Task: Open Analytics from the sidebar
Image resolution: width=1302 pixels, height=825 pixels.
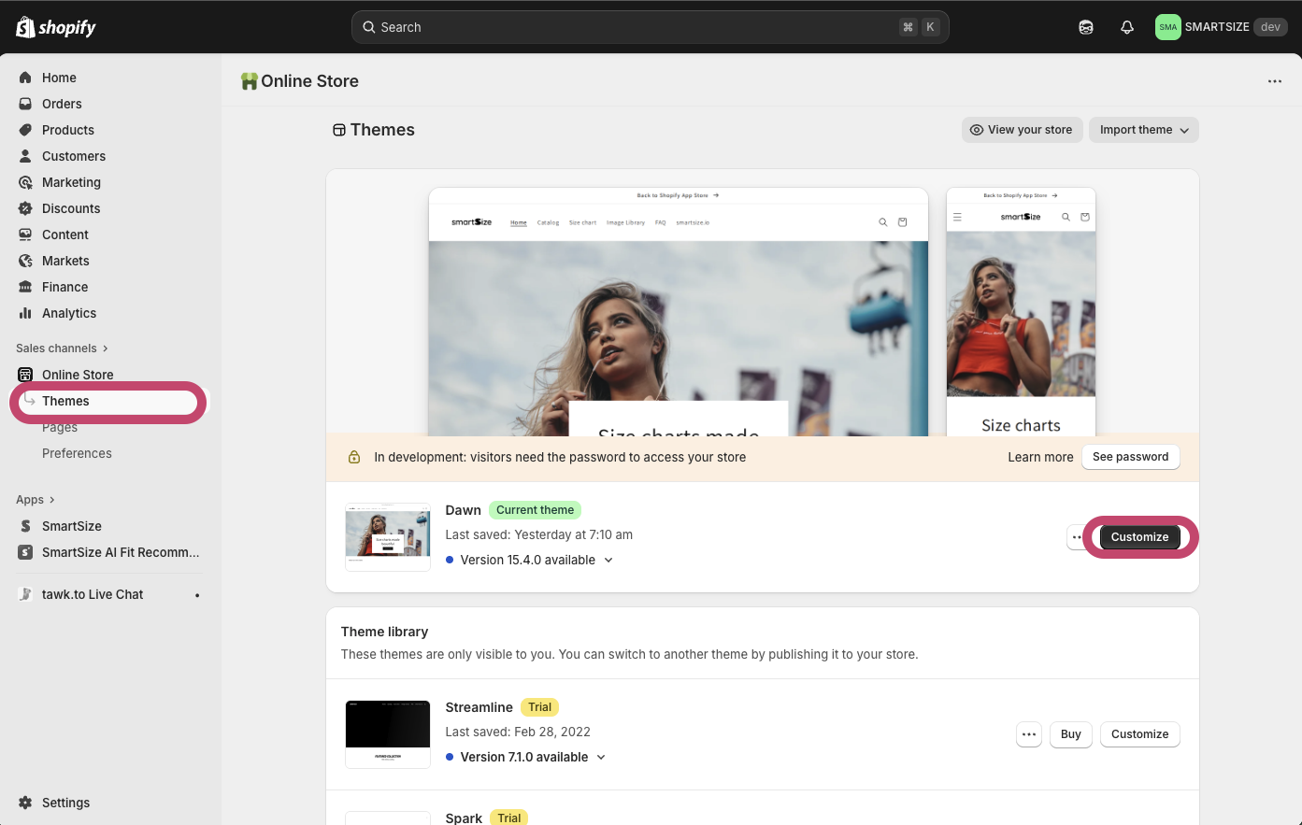Action: (x=69, y=313)
